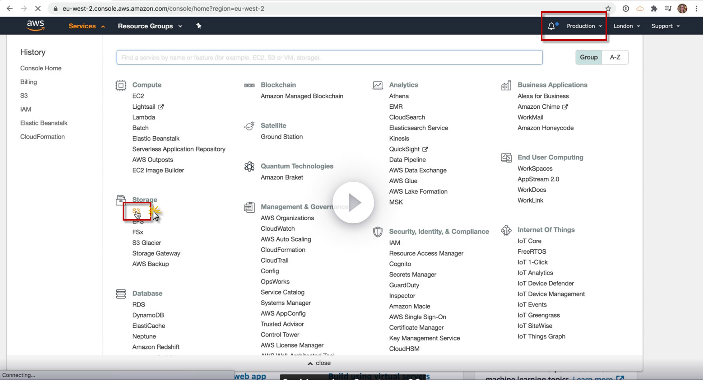Click the browser address bar

coord(332,8)
